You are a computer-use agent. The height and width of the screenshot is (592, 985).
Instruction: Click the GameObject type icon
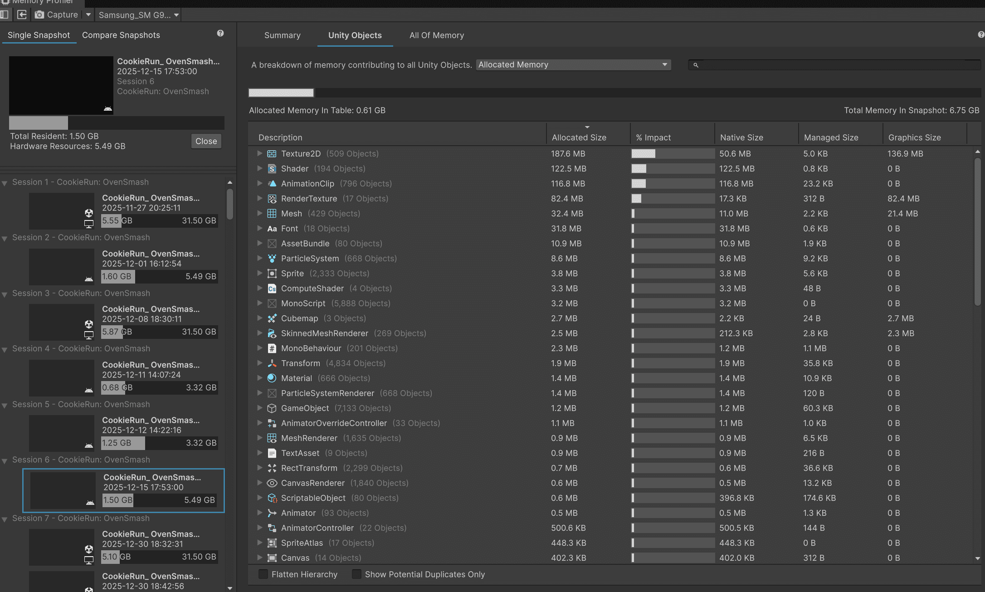(272, 408)
